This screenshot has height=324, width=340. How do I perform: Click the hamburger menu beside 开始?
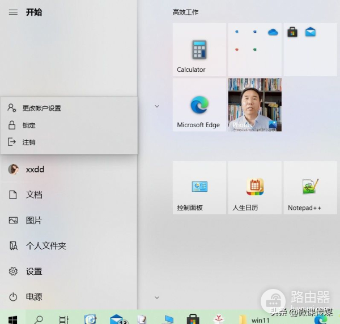[x=13, y=12]
